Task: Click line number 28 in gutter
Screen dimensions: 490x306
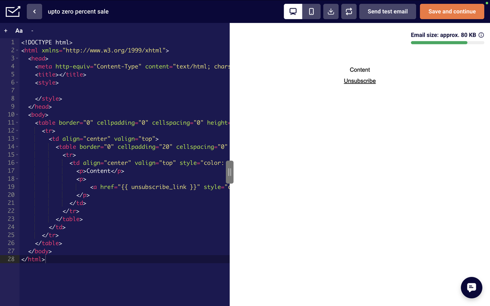Action: 11,259
